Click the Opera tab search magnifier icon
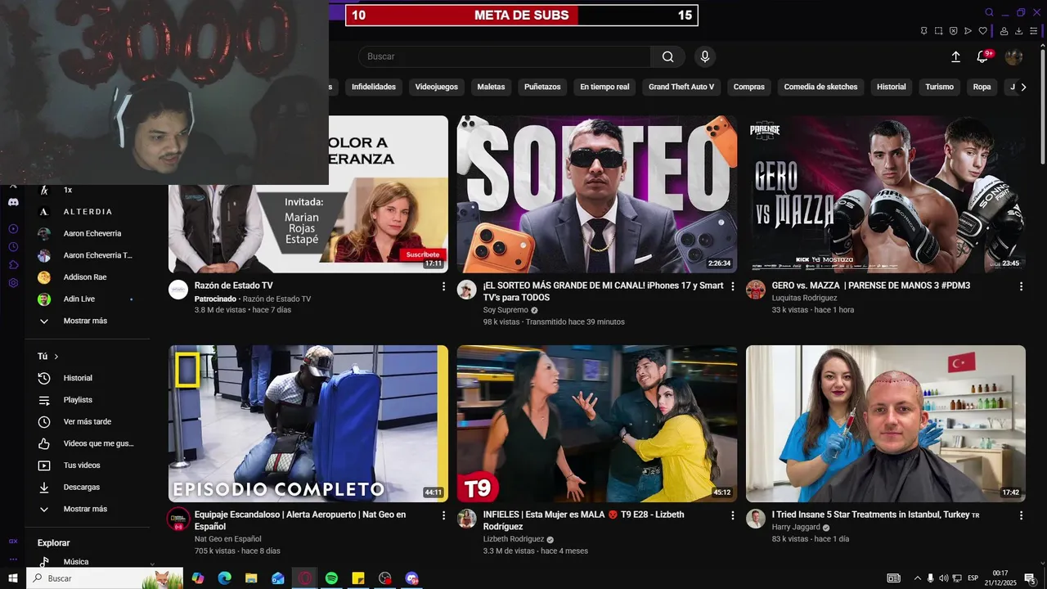 (989, 12)
